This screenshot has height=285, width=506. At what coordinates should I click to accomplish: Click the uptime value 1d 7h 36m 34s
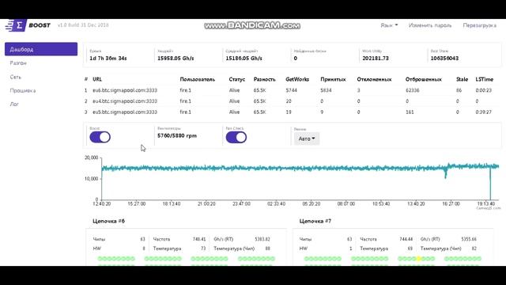[108, 58]
